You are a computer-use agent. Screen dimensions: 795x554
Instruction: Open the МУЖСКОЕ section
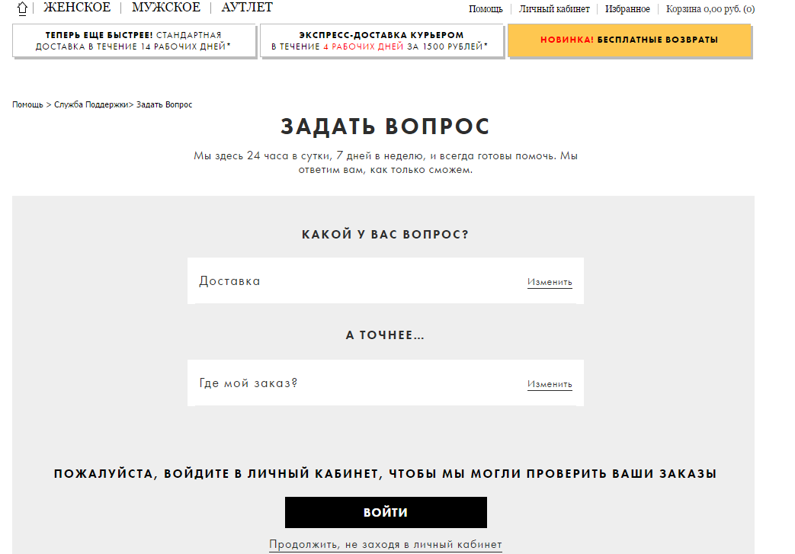click(x=165, y=8)
